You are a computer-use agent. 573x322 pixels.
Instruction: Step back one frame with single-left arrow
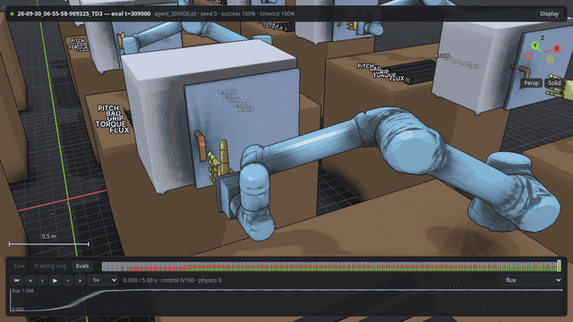click(x=43, y=280)
